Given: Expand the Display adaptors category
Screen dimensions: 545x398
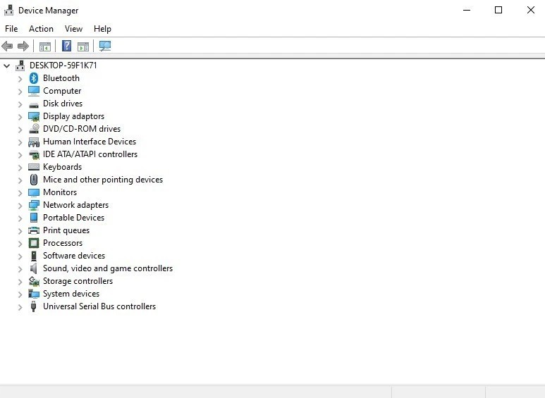Looking at the screenshot, I should click(20, 117).
